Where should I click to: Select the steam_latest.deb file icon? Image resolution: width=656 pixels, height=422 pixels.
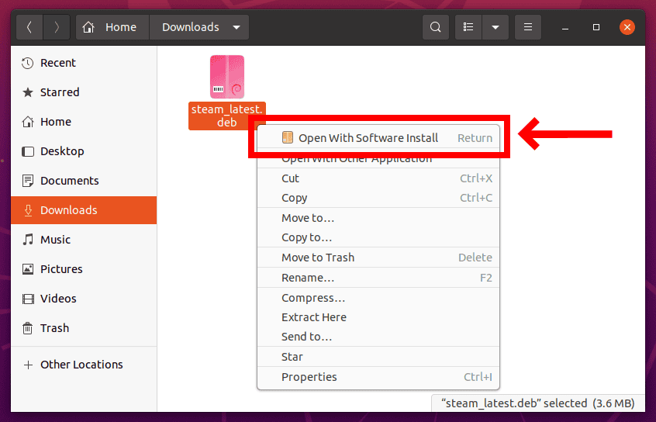click(226, 77)
